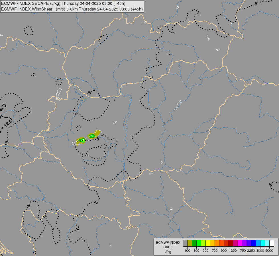The height and width of the screenshot is (256, 279).
Task: Click the 10 wind shear contour label
Action: 6,143
